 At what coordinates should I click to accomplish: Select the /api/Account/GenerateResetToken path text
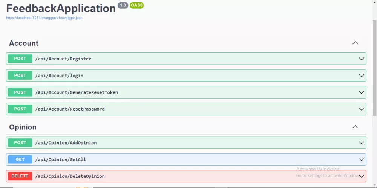(77, 92)
